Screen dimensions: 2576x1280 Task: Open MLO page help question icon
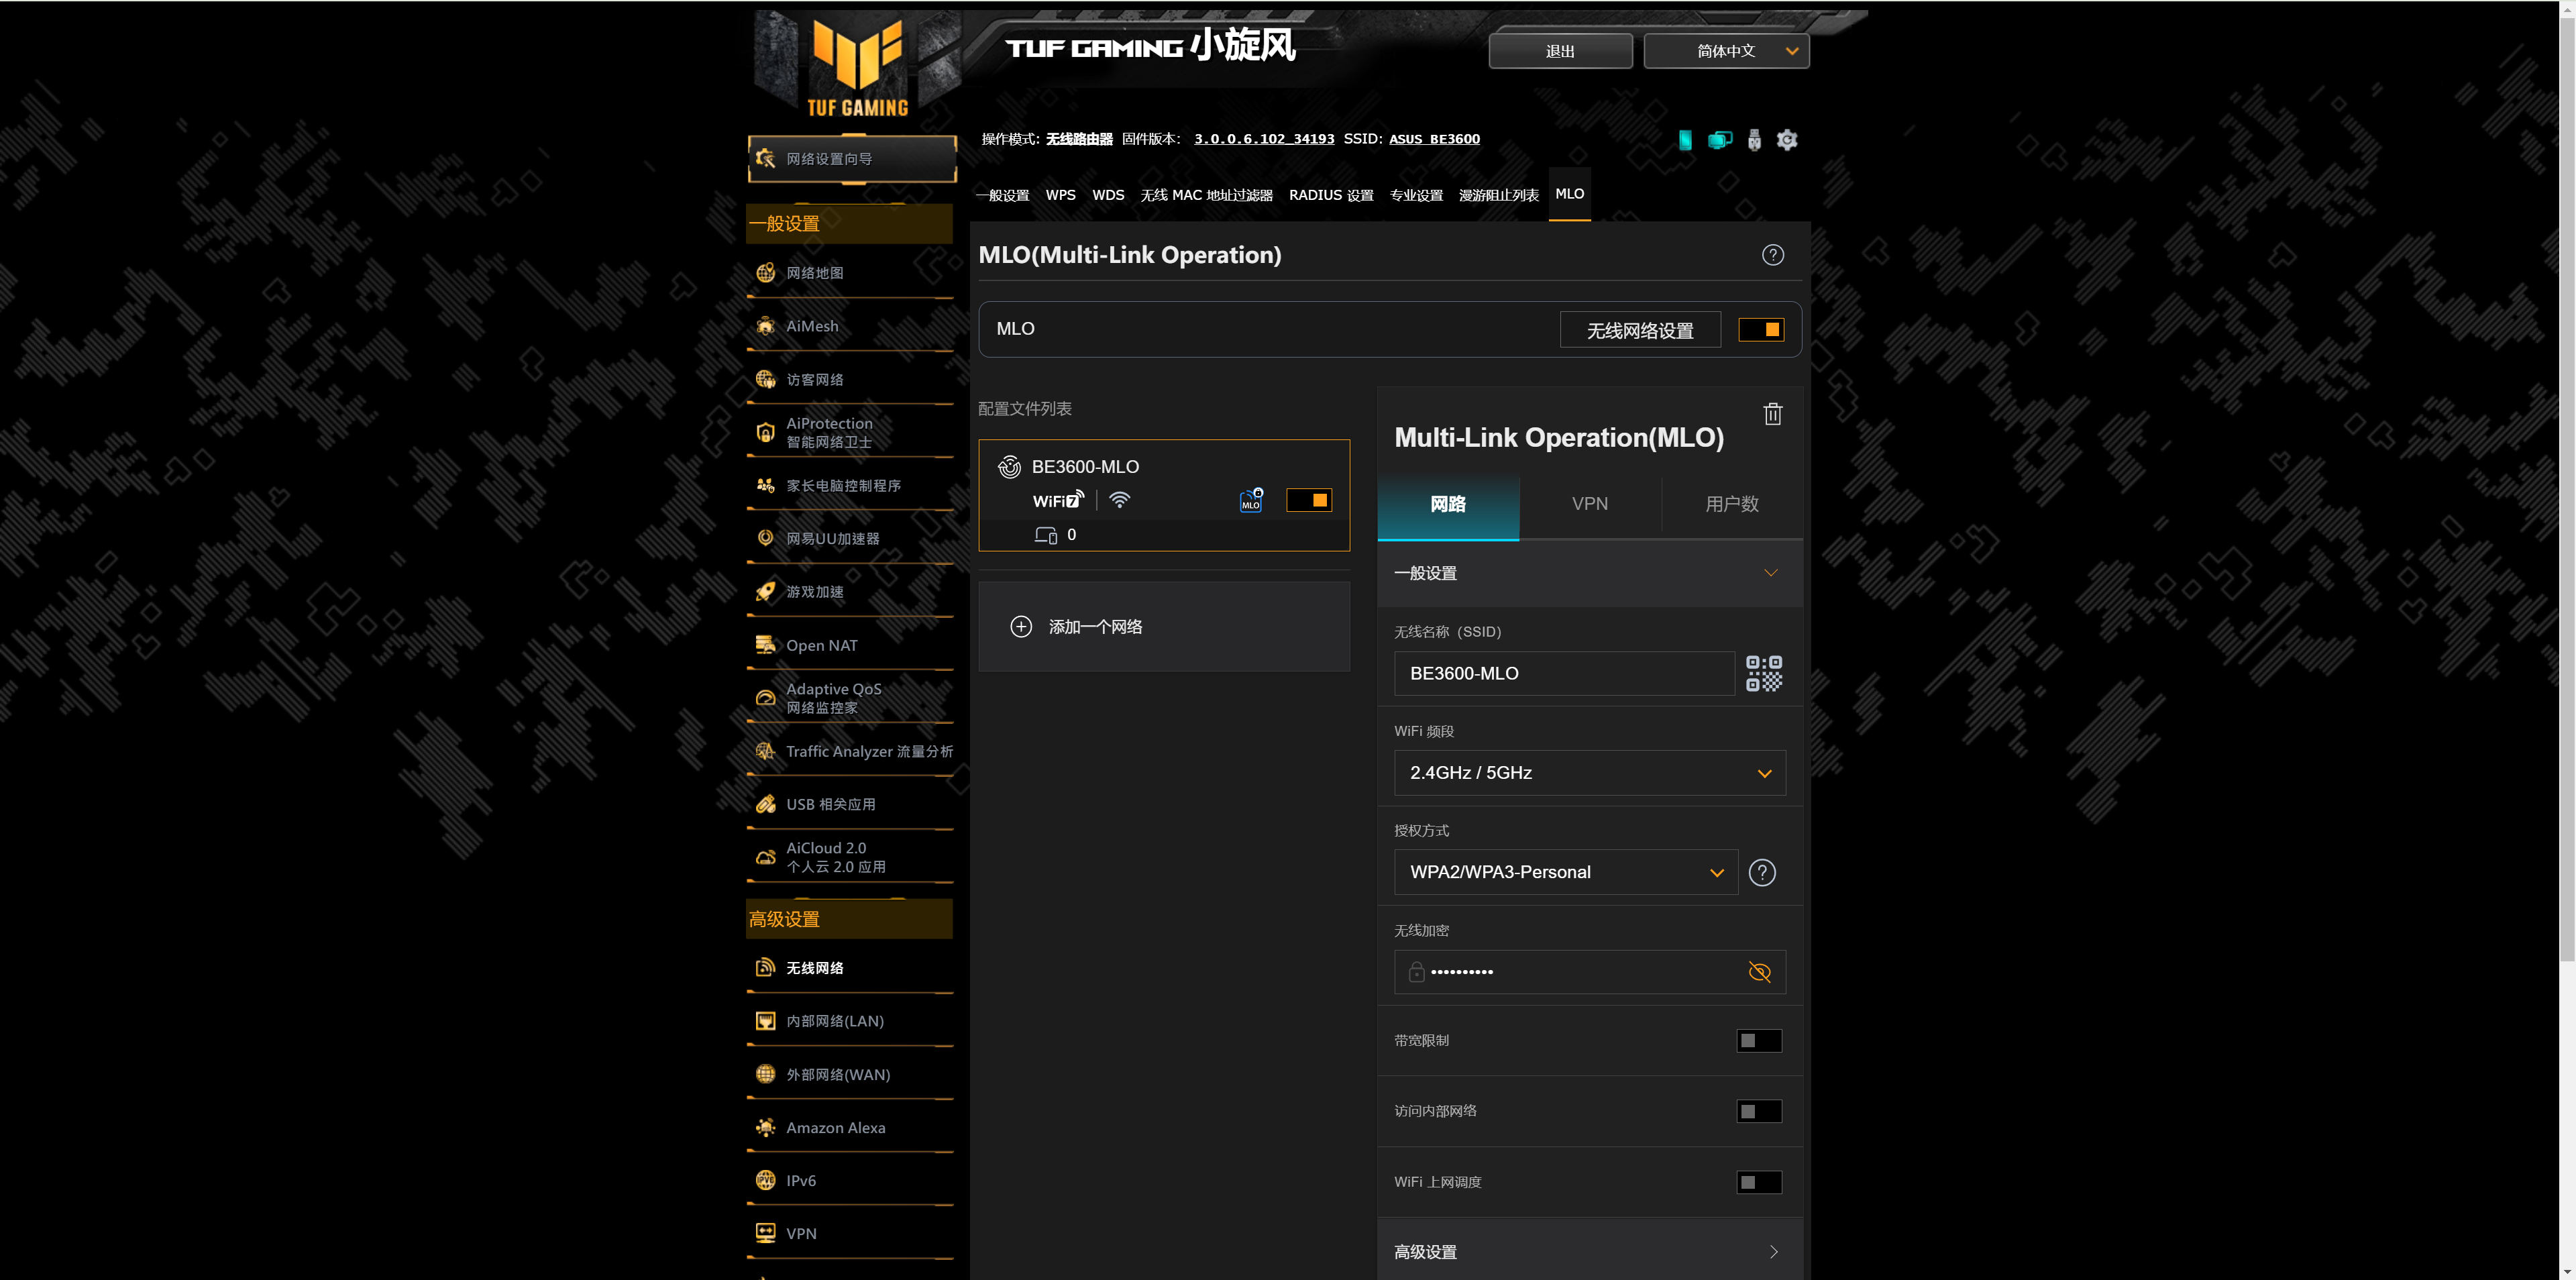click(x=1772, y=255)
